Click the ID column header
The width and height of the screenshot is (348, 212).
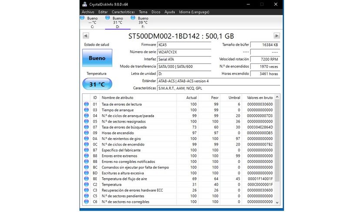coord(95,98)
